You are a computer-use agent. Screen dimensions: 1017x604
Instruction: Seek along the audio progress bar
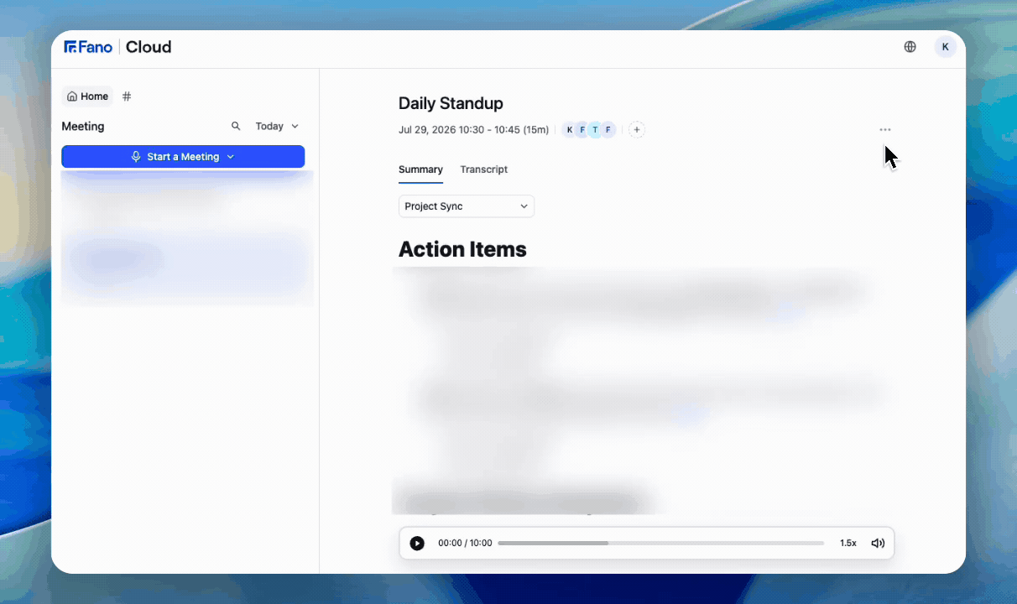[x=661, y=543]
